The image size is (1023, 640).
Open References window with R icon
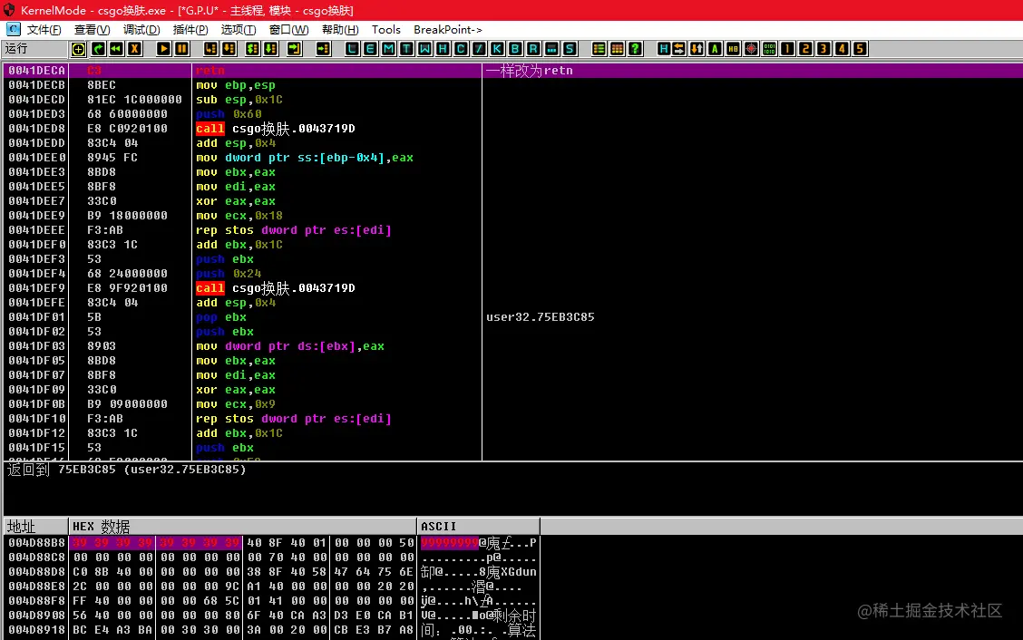pyautogui.click(x=533, y=49)
